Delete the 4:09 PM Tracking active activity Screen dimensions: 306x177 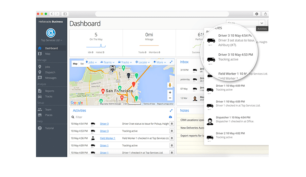[x=172, y=145]
